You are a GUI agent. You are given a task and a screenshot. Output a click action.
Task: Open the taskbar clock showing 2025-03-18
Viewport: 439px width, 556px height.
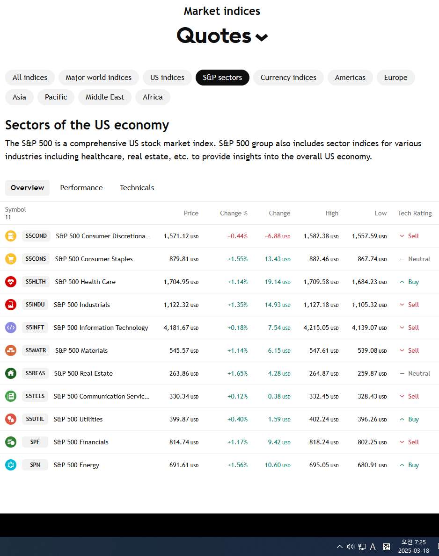(413, 547)
